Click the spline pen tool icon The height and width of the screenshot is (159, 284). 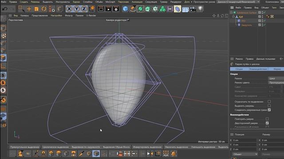pyautogui.click(x=133, y=9)
